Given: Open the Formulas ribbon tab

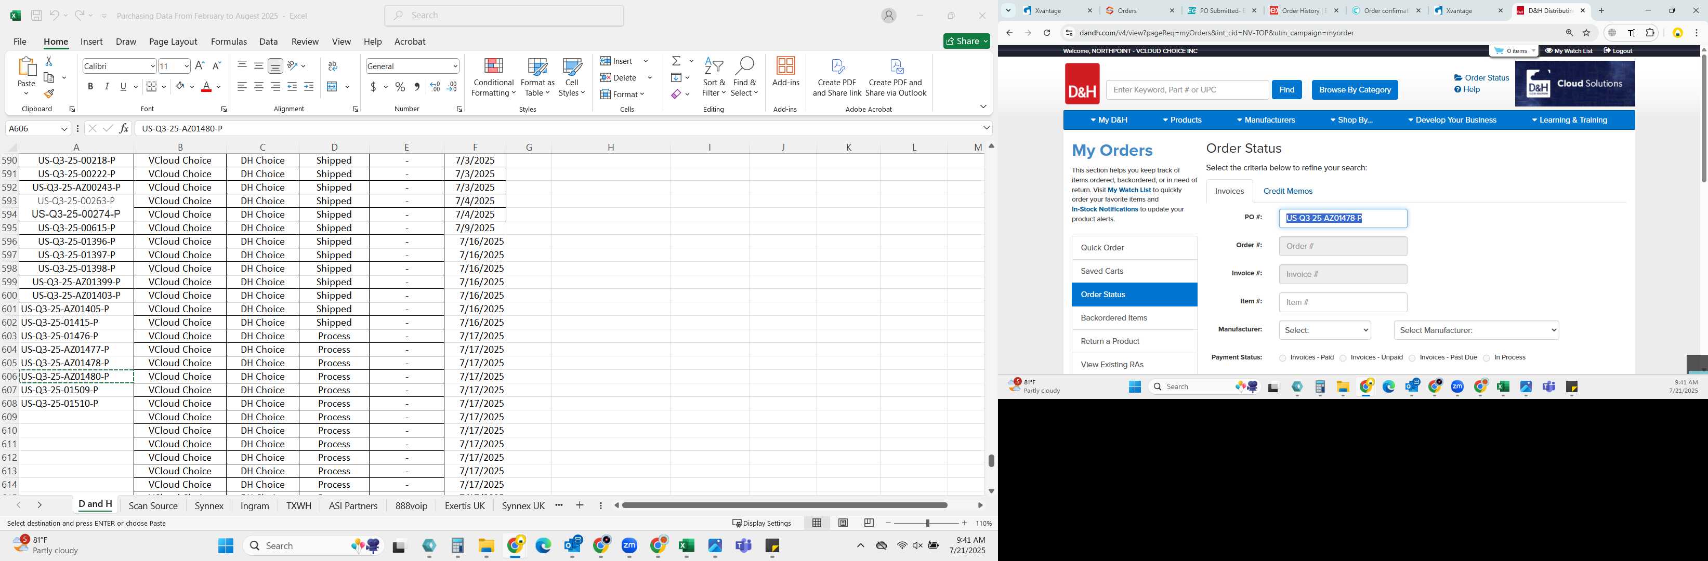Looking at the screenshot, I should pyautogui.click(x=229, y=41).
